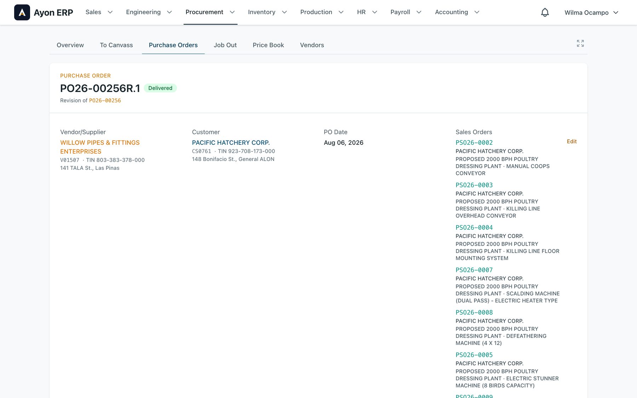Screen dimensions: 637x398
Task: Open the Sales menu
Action: click(x=93, y=12)
